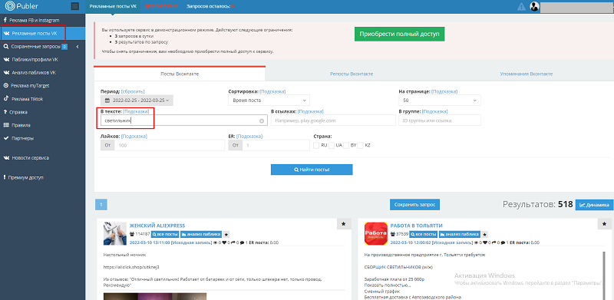Click the Динамика chart button
Viewport: 614px width, 300px height.
[x=594, y=204]
